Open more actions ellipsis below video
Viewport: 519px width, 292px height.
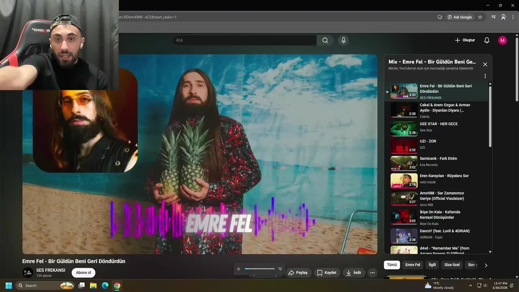[x=372, y=273]
